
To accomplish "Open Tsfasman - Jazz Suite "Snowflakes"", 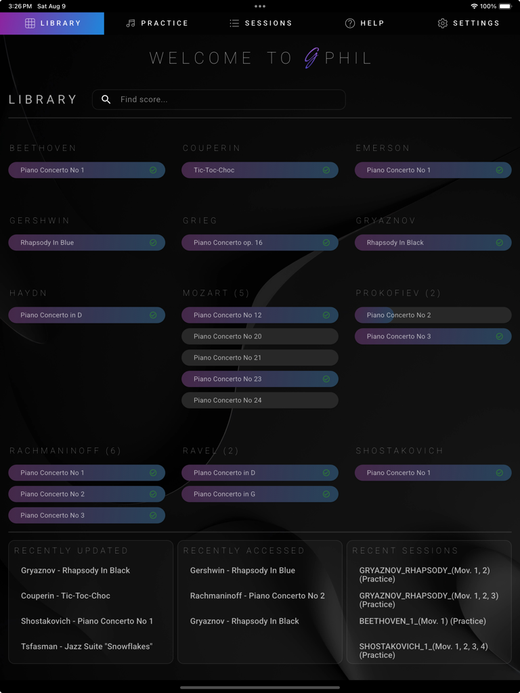I will [87, 646].
